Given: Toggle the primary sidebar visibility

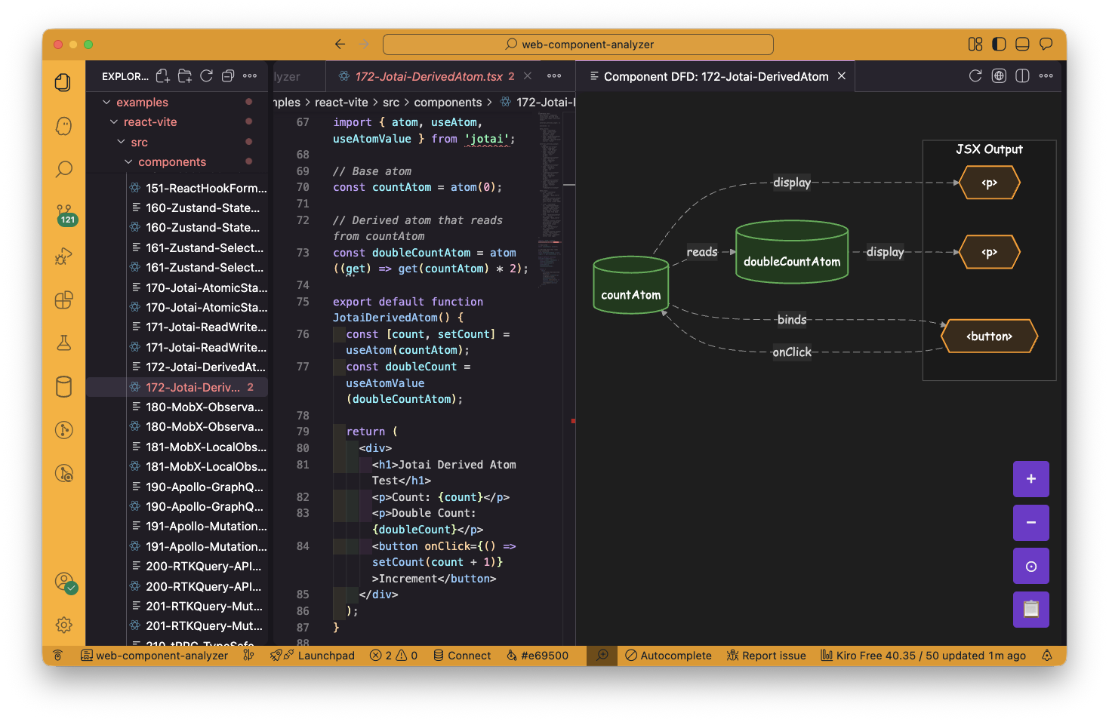Looking at the screenshot, I should (x=999, y=45).
